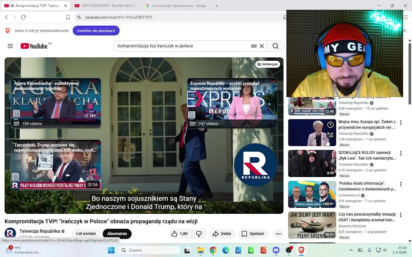The height and width of the screenshot is (257, 412).
Task: Open the on-screen keyboard icon in search
Action: point(254,46)
